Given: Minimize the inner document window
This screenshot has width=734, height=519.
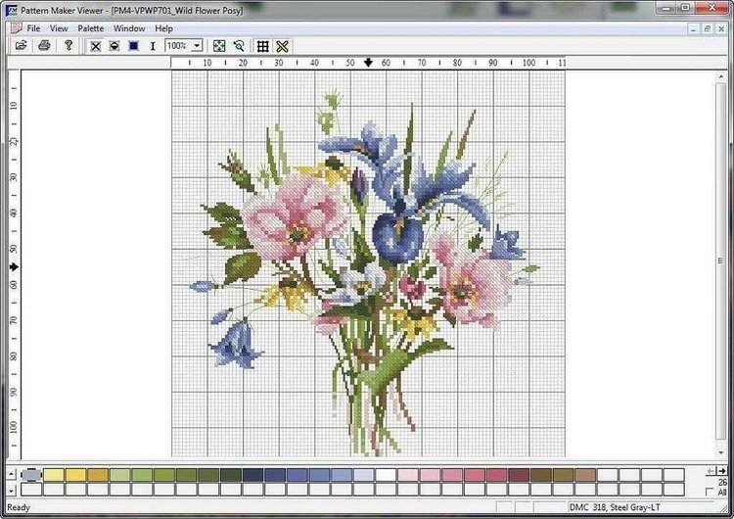Looking at the screenshot, I should point(694,29).
